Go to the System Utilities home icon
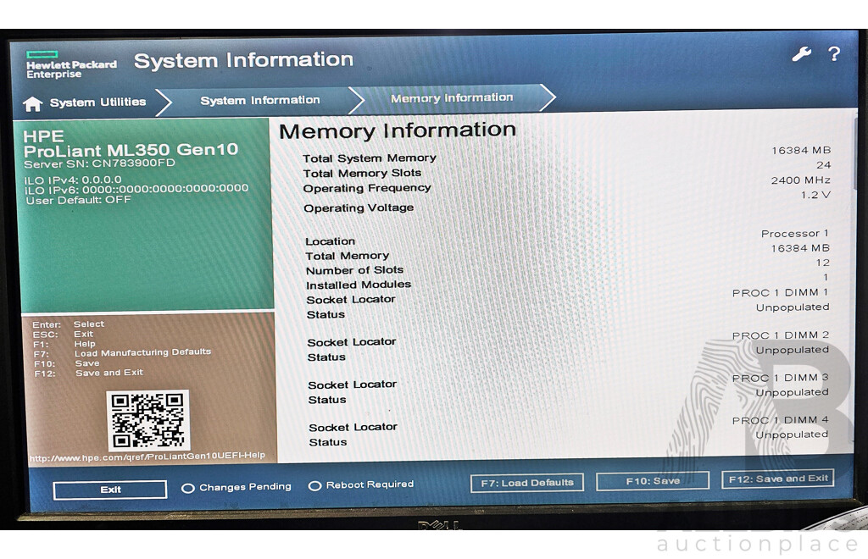 click(x=33, y=103)
